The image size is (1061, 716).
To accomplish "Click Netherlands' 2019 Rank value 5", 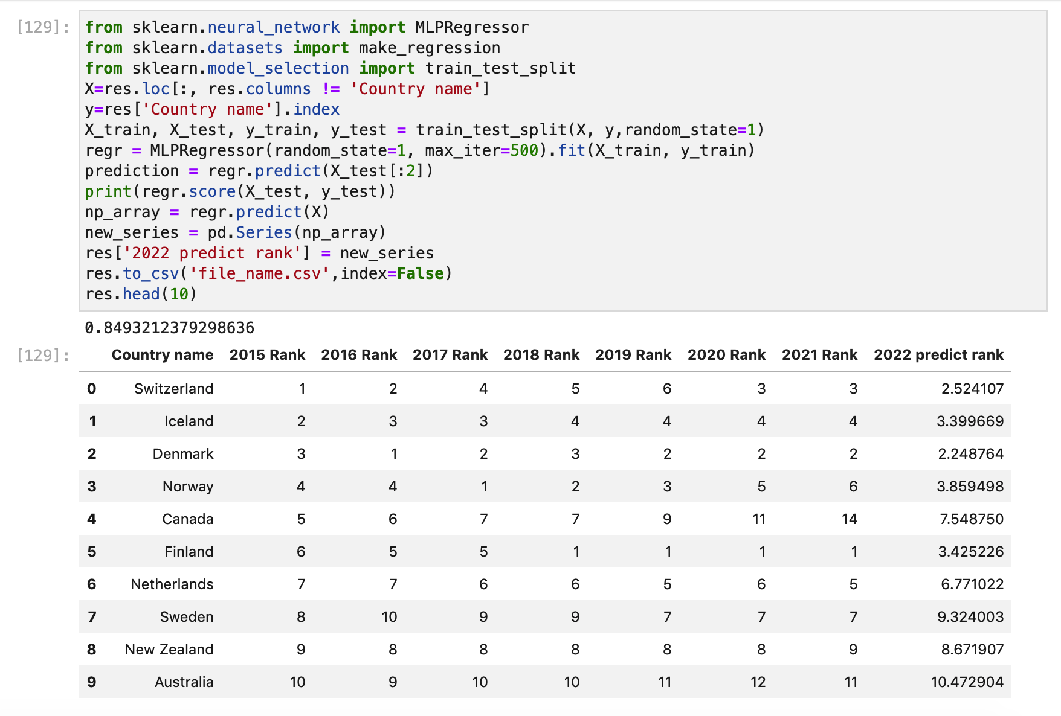I will tap(667, 584).
